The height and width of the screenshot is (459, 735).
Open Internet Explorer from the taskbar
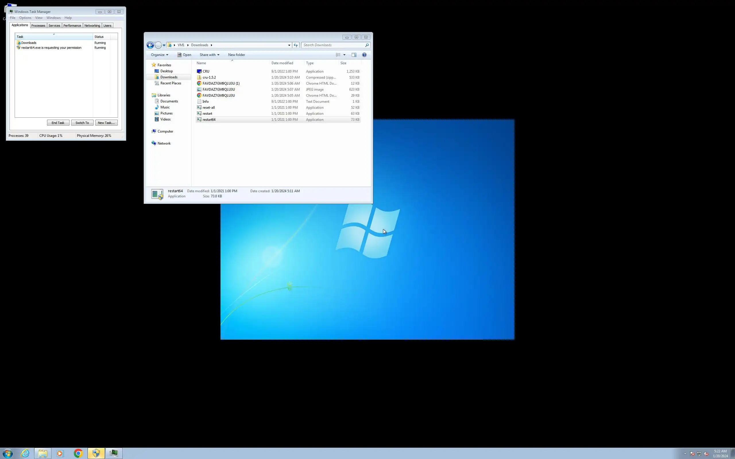[25, 453]
